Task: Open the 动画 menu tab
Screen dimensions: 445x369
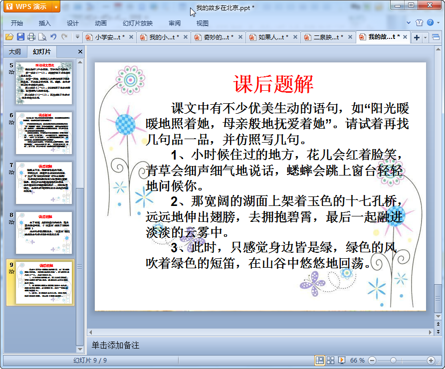Action: [101, 23]
